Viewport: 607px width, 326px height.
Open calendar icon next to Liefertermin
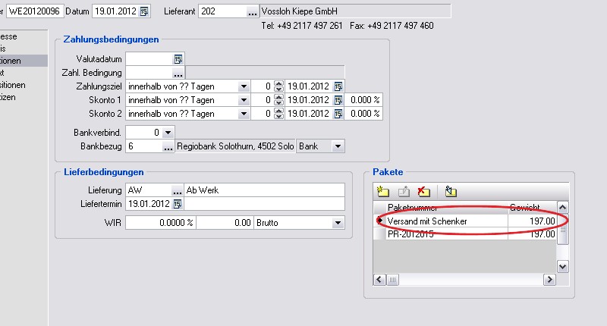tap(178, 204)
